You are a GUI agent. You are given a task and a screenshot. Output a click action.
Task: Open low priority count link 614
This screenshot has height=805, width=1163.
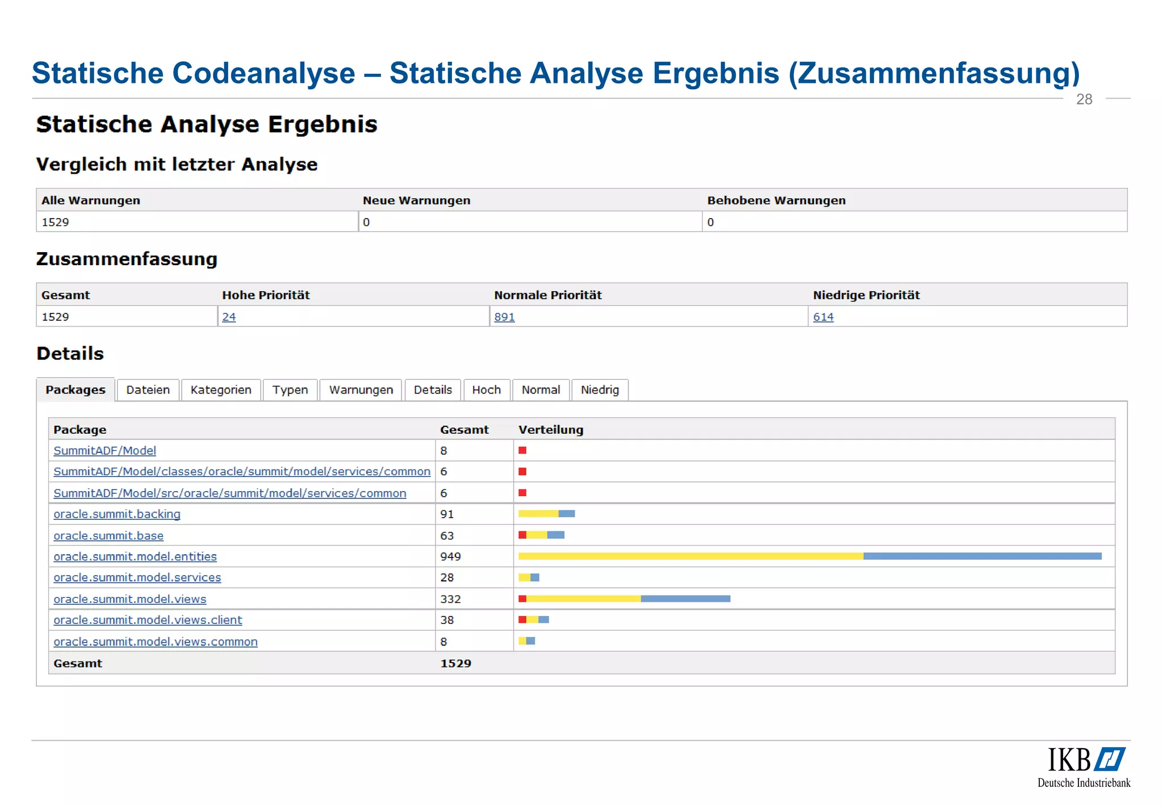pyautogui.click(x=823, y=317)
